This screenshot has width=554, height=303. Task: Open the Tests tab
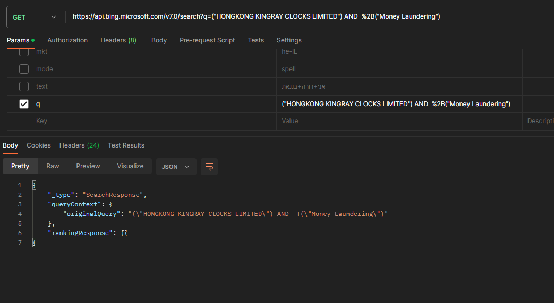pyautogui.click(x=256, y=40)
